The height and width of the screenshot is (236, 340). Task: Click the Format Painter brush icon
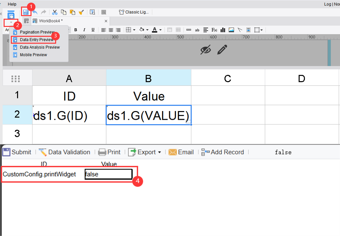pos(81,12)
